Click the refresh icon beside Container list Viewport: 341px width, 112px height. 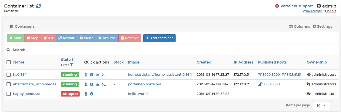[38, 6]
